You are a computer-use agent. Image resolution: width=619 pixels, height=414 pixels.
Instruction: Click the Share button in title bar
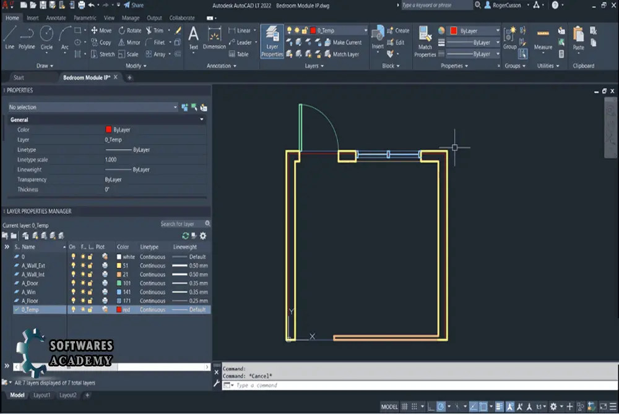click(134, 5)
